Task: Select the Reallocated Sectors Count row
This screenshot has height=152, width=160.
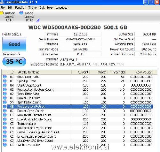Action: pyautogui.click(x=77, y=89)
